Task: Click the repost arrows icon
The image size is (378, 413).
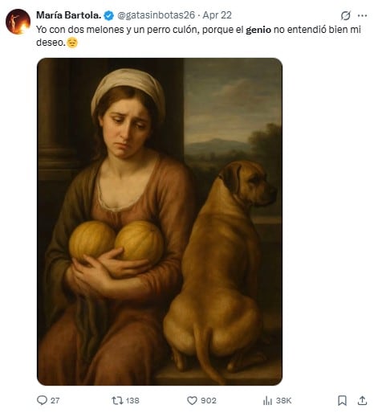Action: pyautogui.click(x=117, y=400)
